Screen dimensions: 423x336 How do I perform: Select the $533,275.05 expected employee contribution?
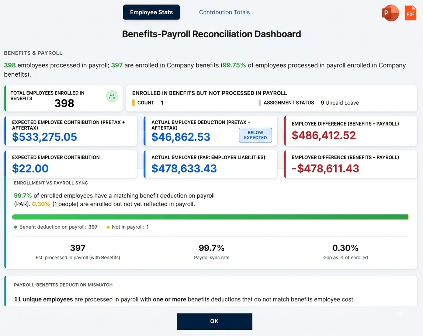coord(45,137)
